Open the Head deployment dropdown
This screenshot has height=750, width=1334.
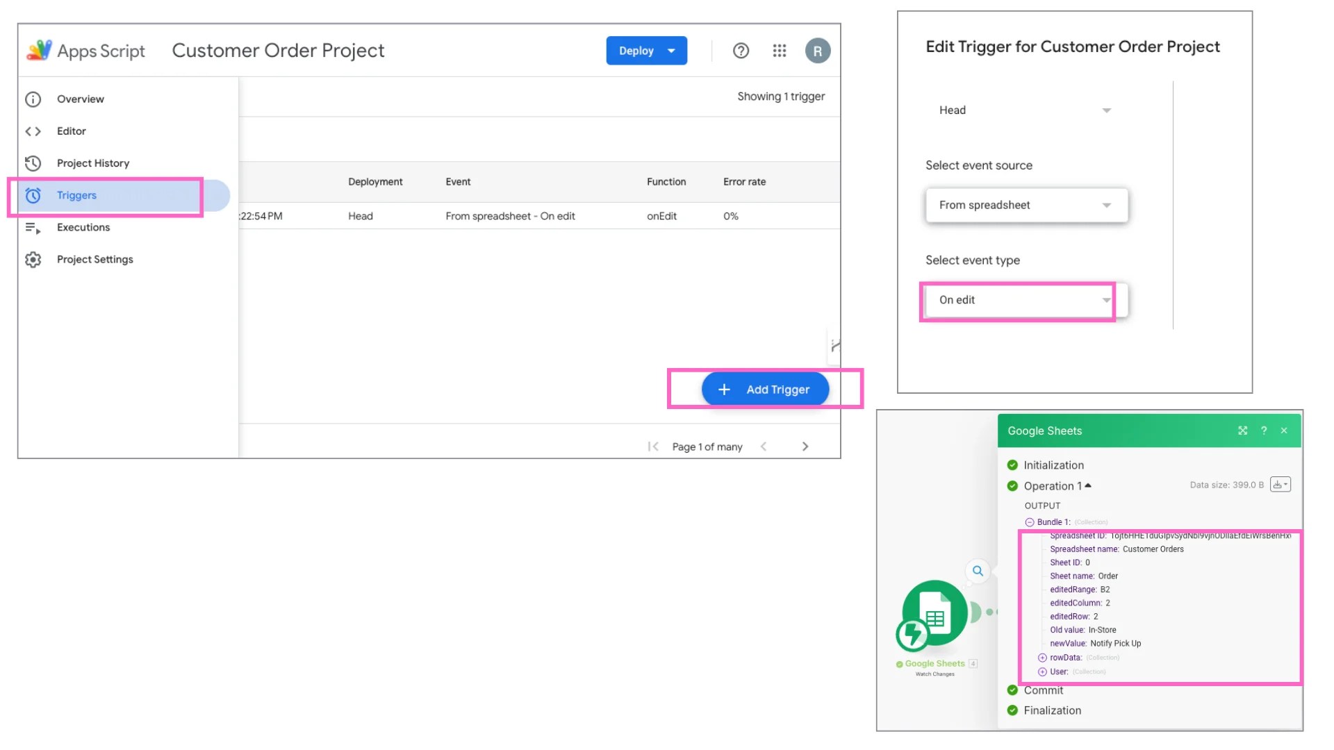pyautogui.click(x=1025, y=110)
